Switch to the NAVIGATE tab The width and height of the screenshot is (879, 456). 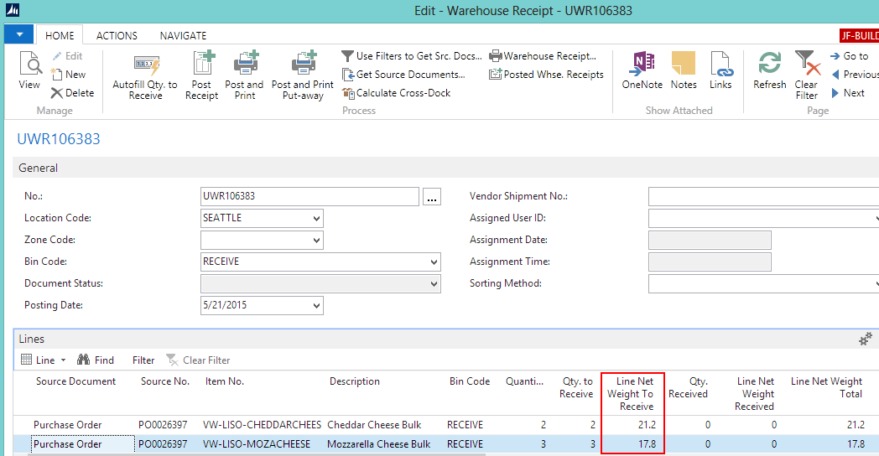pyautogui.click(x=183, y=36)
